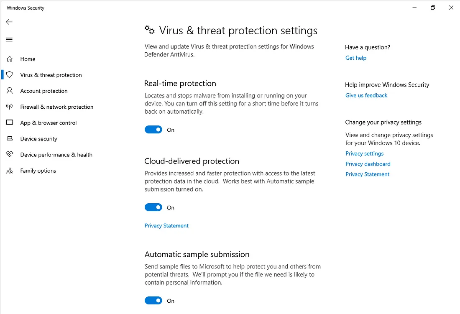Screen dimensions: 460x314
Task: Click the Home house icon
Action: pos(10,59)
